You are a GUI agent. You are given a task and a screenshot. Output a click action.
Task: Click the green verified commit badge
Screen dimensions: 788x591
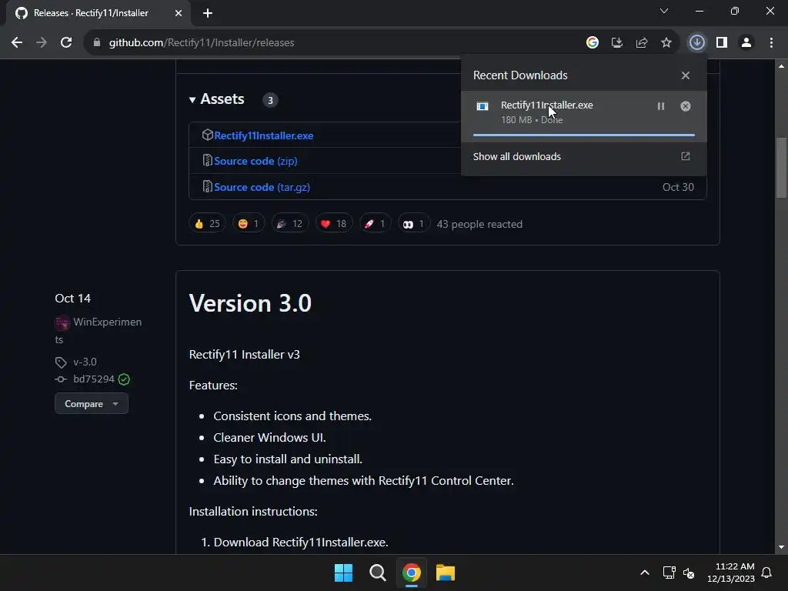(x=124, y=379)
